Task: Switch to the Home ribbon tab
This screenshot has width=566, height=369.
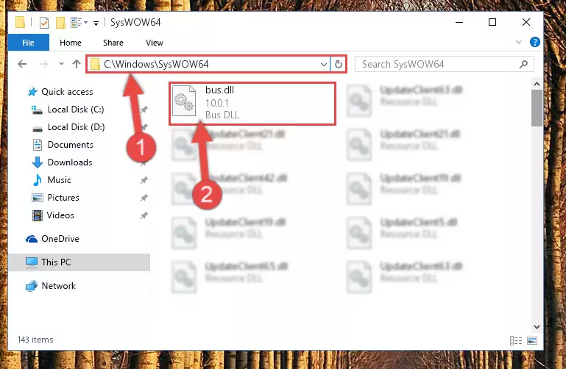Action: (x=71, y=43)
